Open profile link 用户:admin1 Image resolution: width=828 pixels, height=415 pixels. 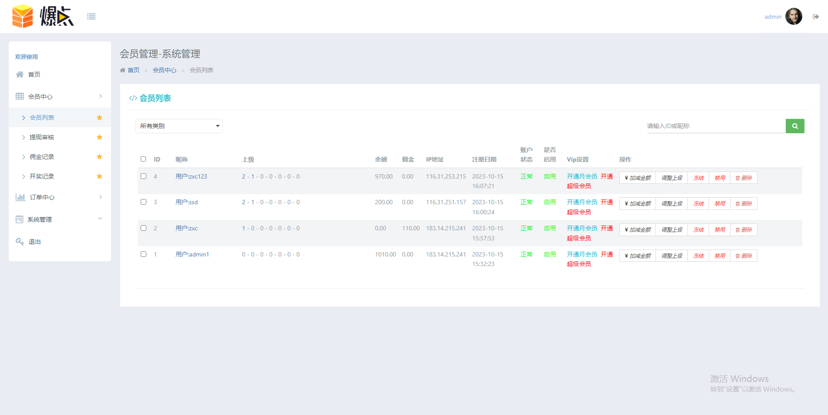[x=192, y=254]
